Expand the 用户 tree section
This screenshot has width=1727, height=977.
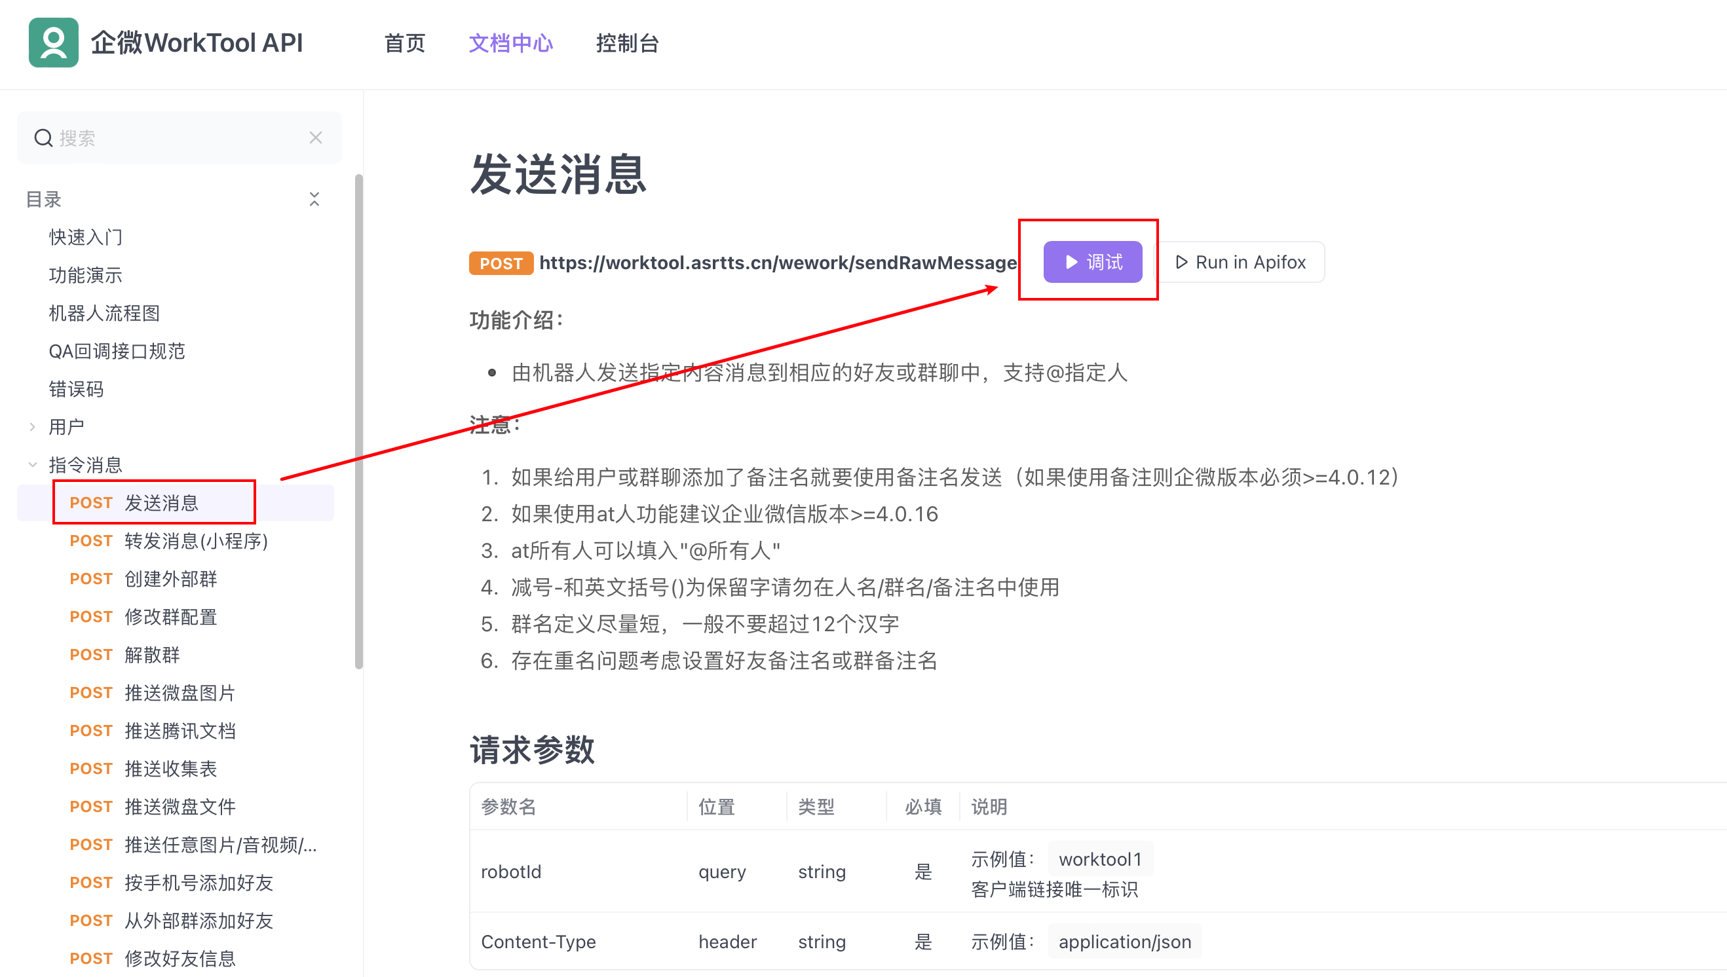click(32, 427)
